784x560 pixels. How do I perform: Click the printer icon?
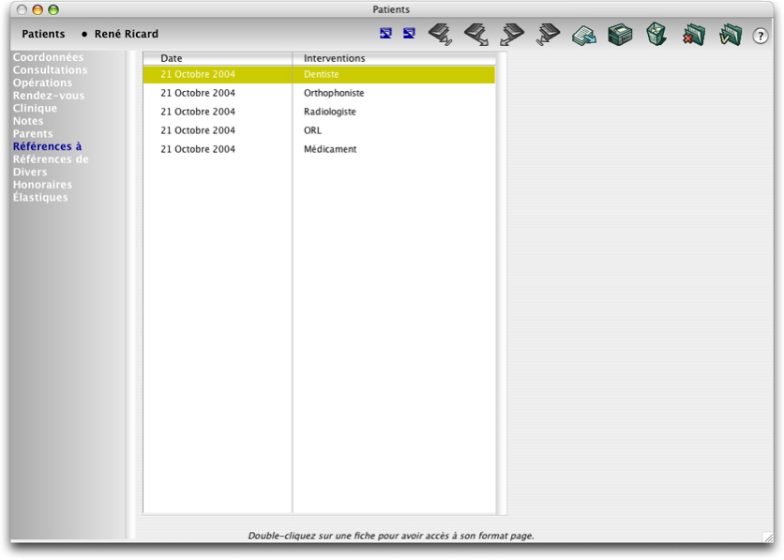(620, 35)
